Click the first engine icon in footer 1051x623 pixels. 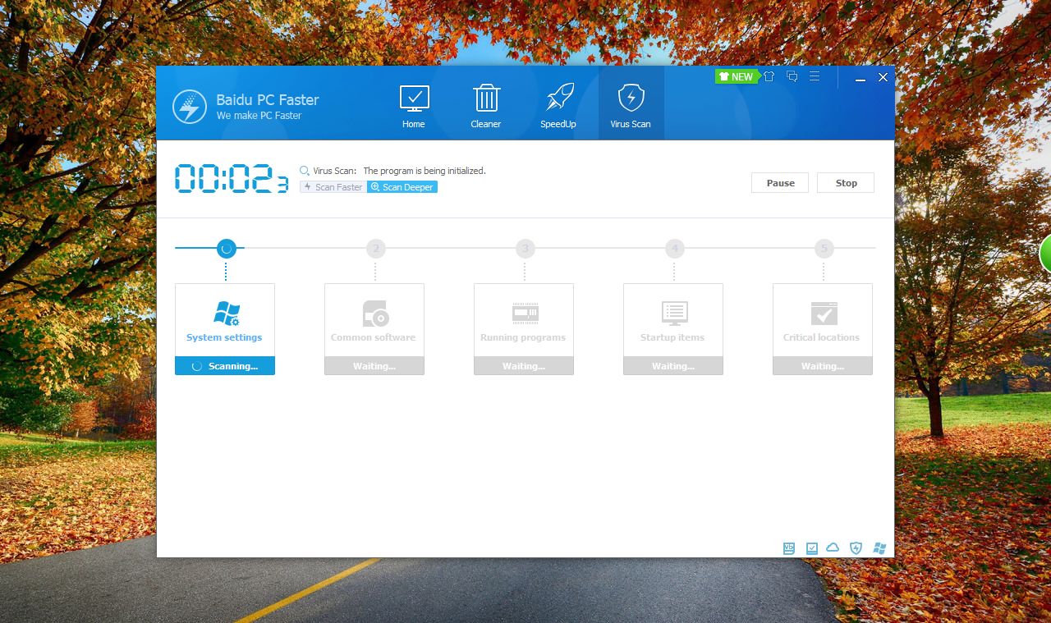[x=789, y=548]
